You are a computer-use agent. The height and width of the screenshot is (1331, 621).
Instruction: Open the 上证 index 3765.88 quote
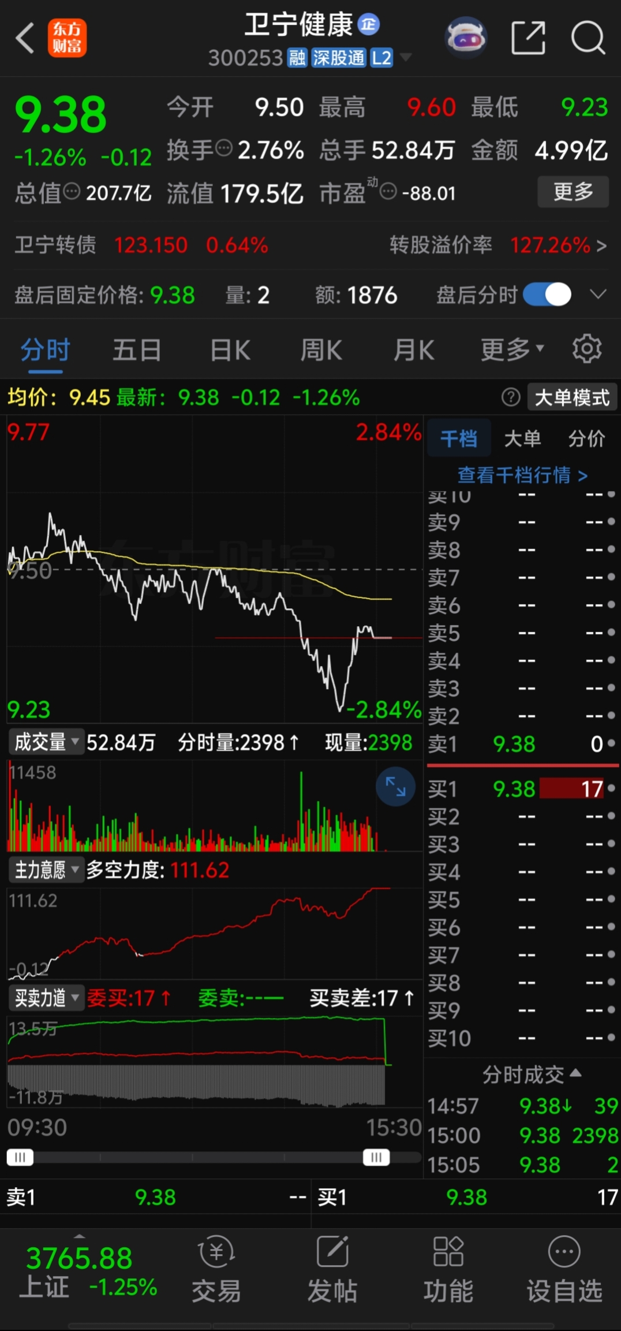[x=88, y=1273]
